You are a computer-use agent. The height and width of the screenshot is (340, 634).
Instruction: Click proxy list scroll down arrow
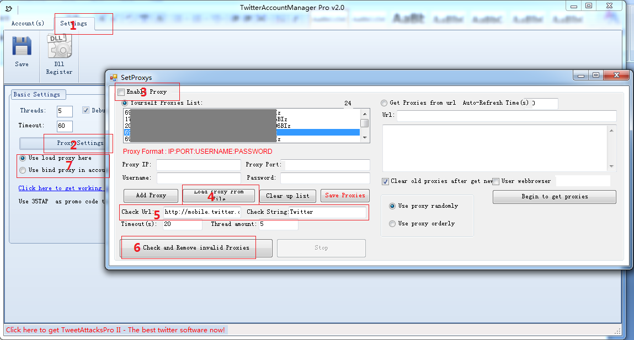pos(365,138)
